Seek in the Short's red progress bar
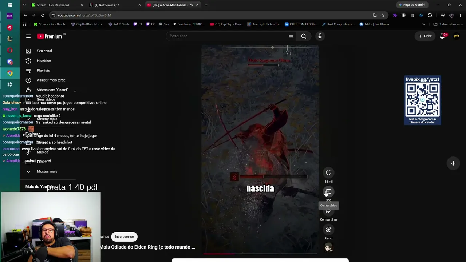Viewport: 466px width, 262px height. pos(260,254)
